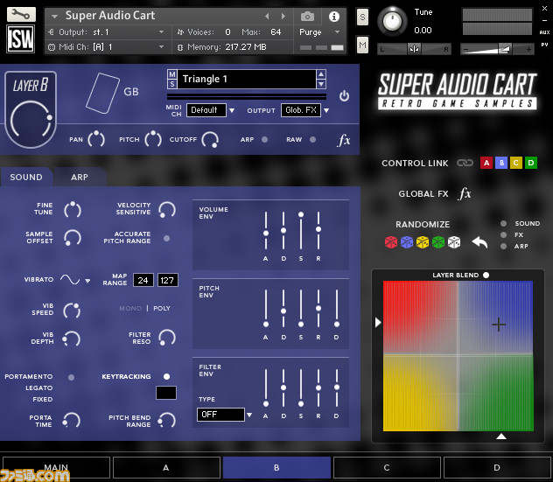Enable Accurate Pitch Range

(x=166, y=238)
